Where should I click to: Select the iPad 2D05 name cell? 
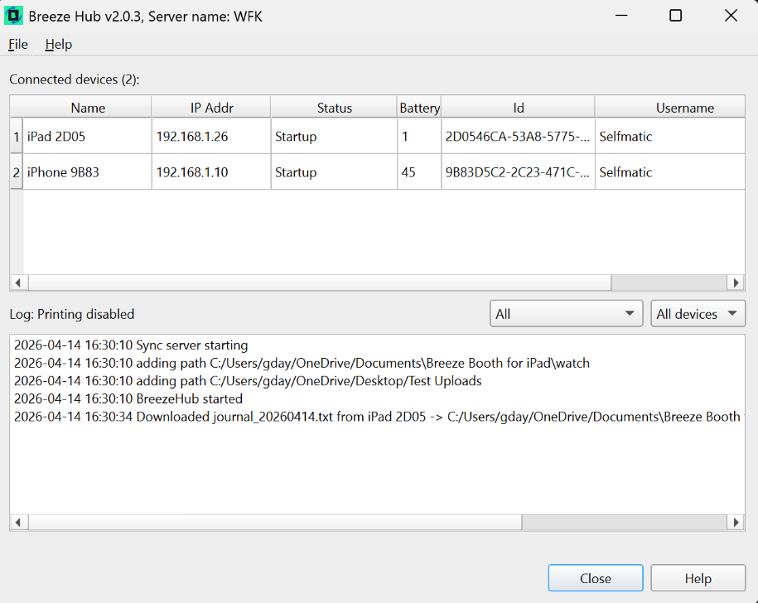(88, 136)
